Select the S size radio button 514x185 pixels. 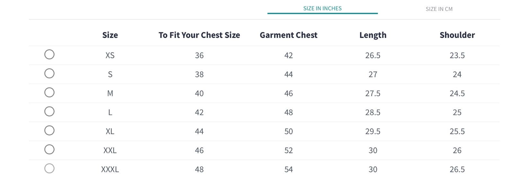pyautogui.click(x=49, y=74)
